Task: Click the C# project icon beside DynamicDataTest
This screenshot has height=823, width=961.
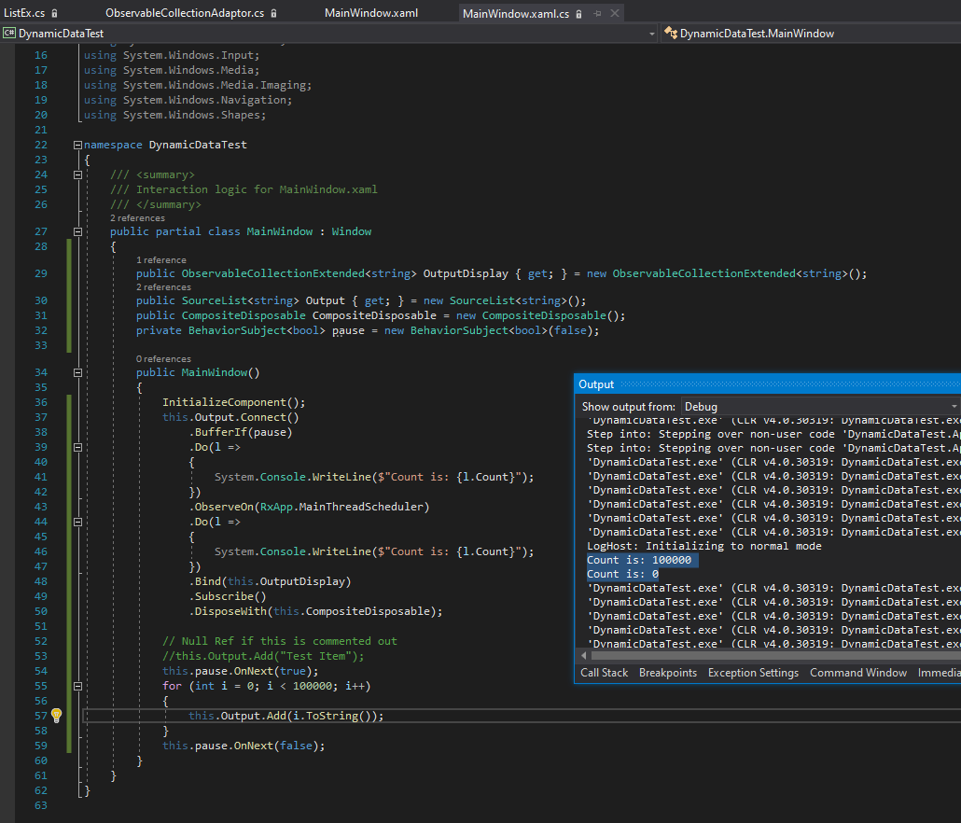Action: pyautogui.click(x=9, y=33)
